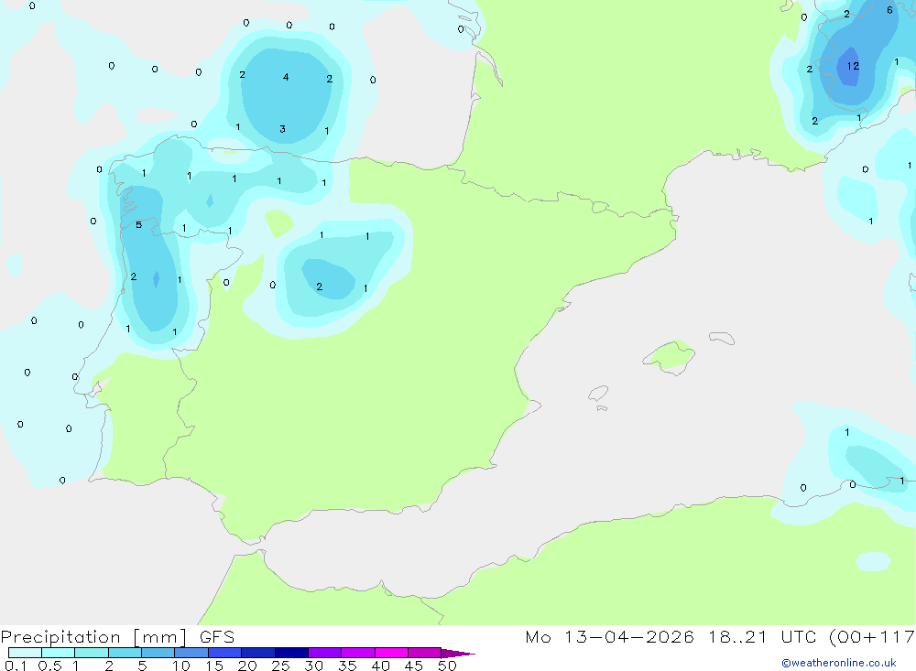This screenshot has width=916, height=671.
Task: Click the legend swatch between 30 and 35
Action: [x=324, y=653]
